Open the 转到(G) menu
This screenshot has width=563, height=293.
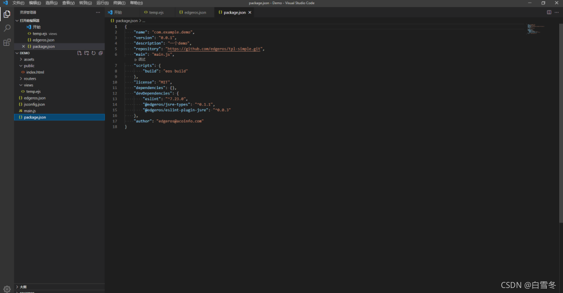[86, 3]
